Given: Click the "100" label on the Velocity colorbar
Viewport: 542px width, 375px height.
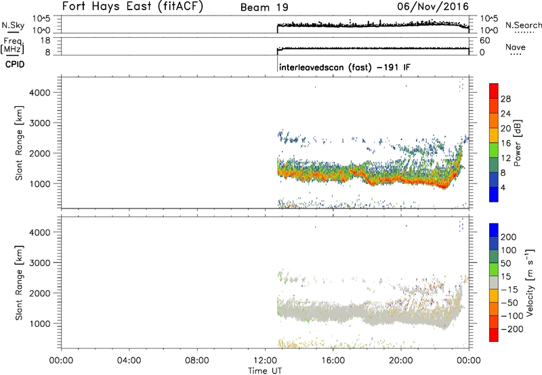Looking at the screenshot, I should (x=509, y=250).
